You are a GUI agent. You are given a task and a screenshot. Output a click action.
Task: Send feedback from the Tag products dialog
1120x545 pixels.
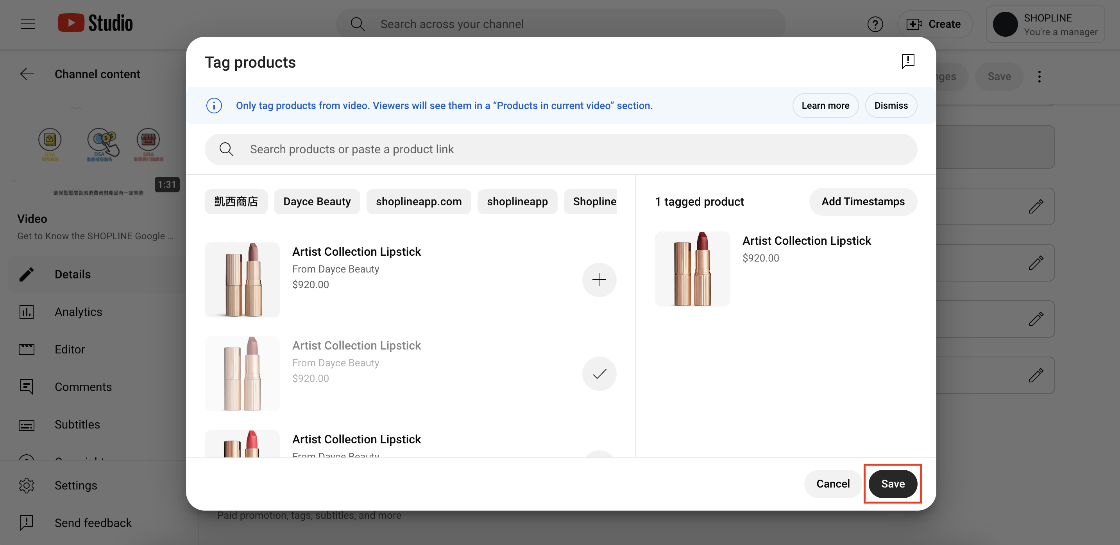click(x=908, y=61)
